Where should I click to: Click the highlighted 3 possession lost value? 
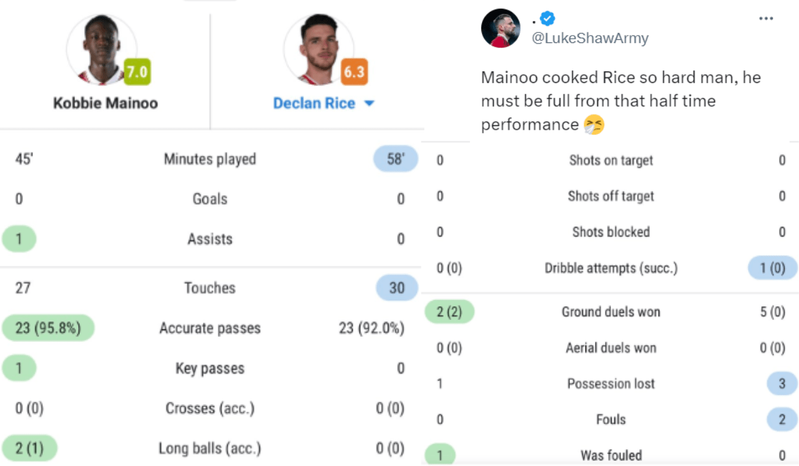click(782, 384)
